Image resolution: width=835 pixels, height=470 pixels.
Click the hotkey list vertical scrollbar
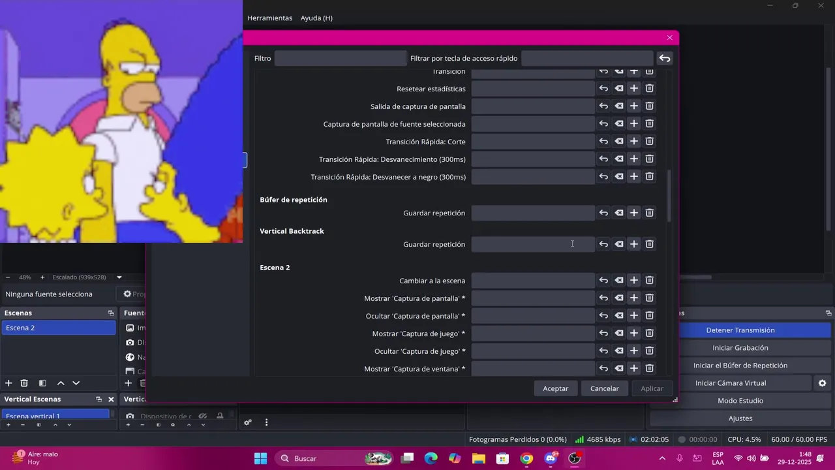coord(669,196)
